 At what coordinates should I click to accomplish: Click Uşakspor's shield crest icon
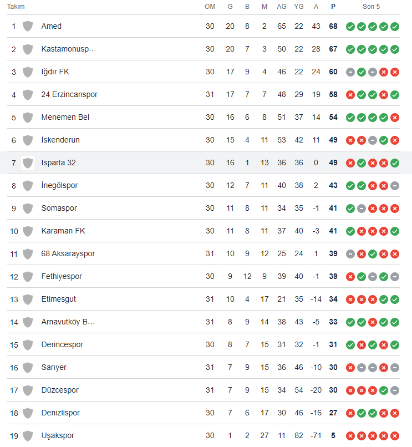tap(28, 436)
